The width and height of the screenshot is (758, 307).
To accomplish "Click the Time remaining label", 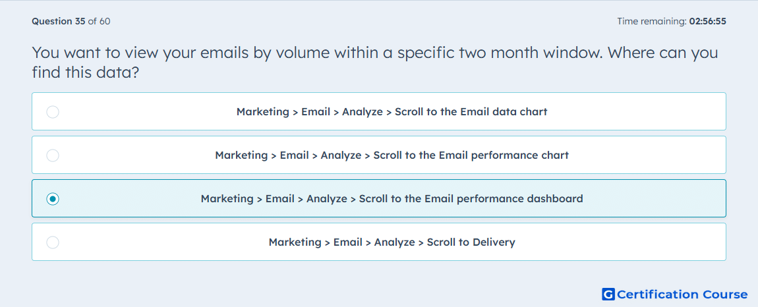I will tap(652, 21).
